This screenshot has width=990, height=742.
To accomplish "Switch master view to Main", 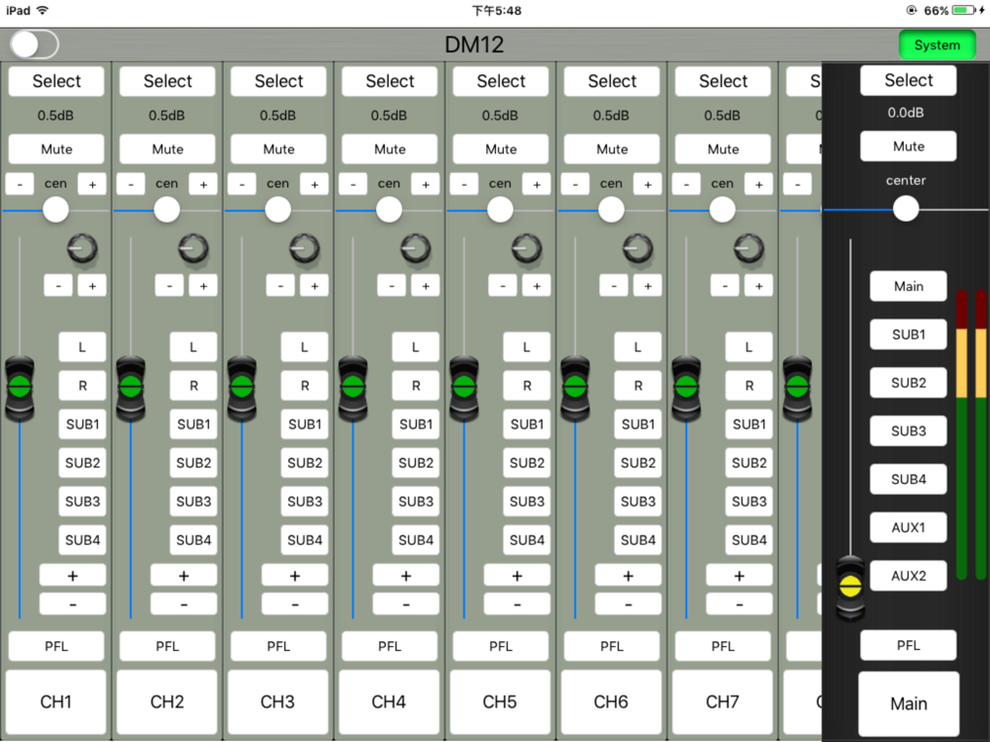I will click(x=909, y=286).
